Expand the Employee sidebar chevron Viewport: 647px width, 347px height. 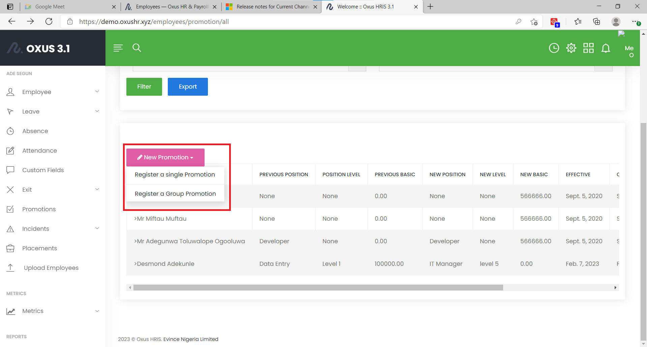(97, 92)
